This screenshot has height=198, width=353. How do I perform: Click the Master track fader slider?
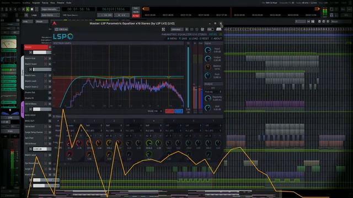(42, 52)
